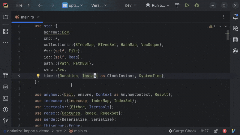This screenshot has width=240, height=135.
Task: Open the Project folder tool window
Action: (5, 17)
